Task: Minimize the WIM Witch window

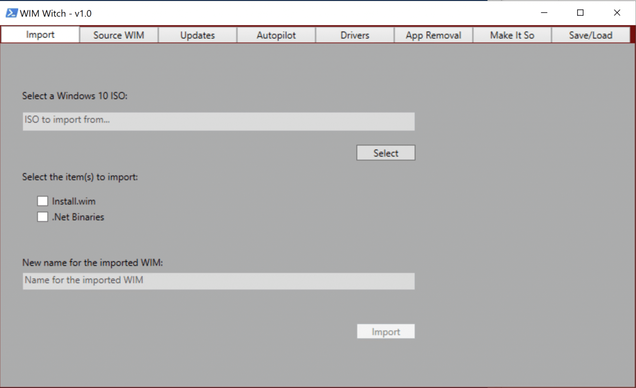Action: point(544,13)
